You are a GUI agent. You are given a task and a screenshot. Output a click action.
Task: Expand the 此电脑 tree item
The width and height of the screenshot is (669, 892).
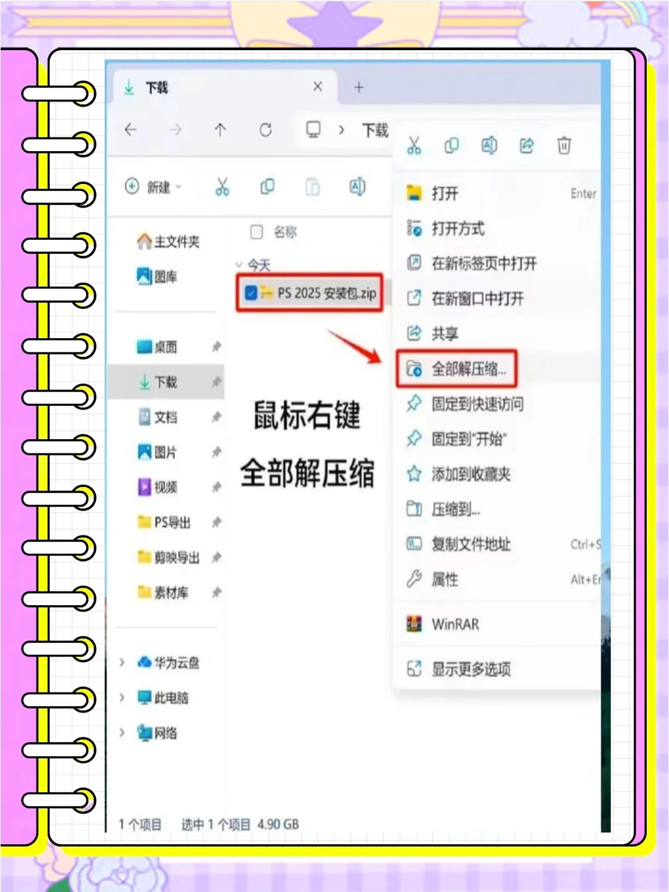pos(121,697)
